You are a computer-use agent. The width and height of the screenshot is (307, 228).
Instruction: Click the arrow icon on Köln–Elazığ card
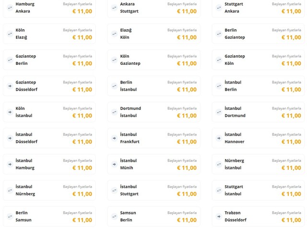(x=10, y=34)
